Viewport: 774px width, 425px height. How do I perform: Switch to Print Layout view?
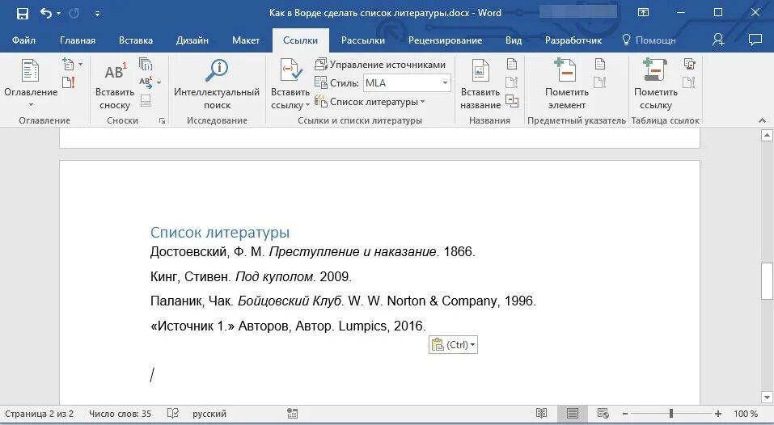(x=572, y=414)
